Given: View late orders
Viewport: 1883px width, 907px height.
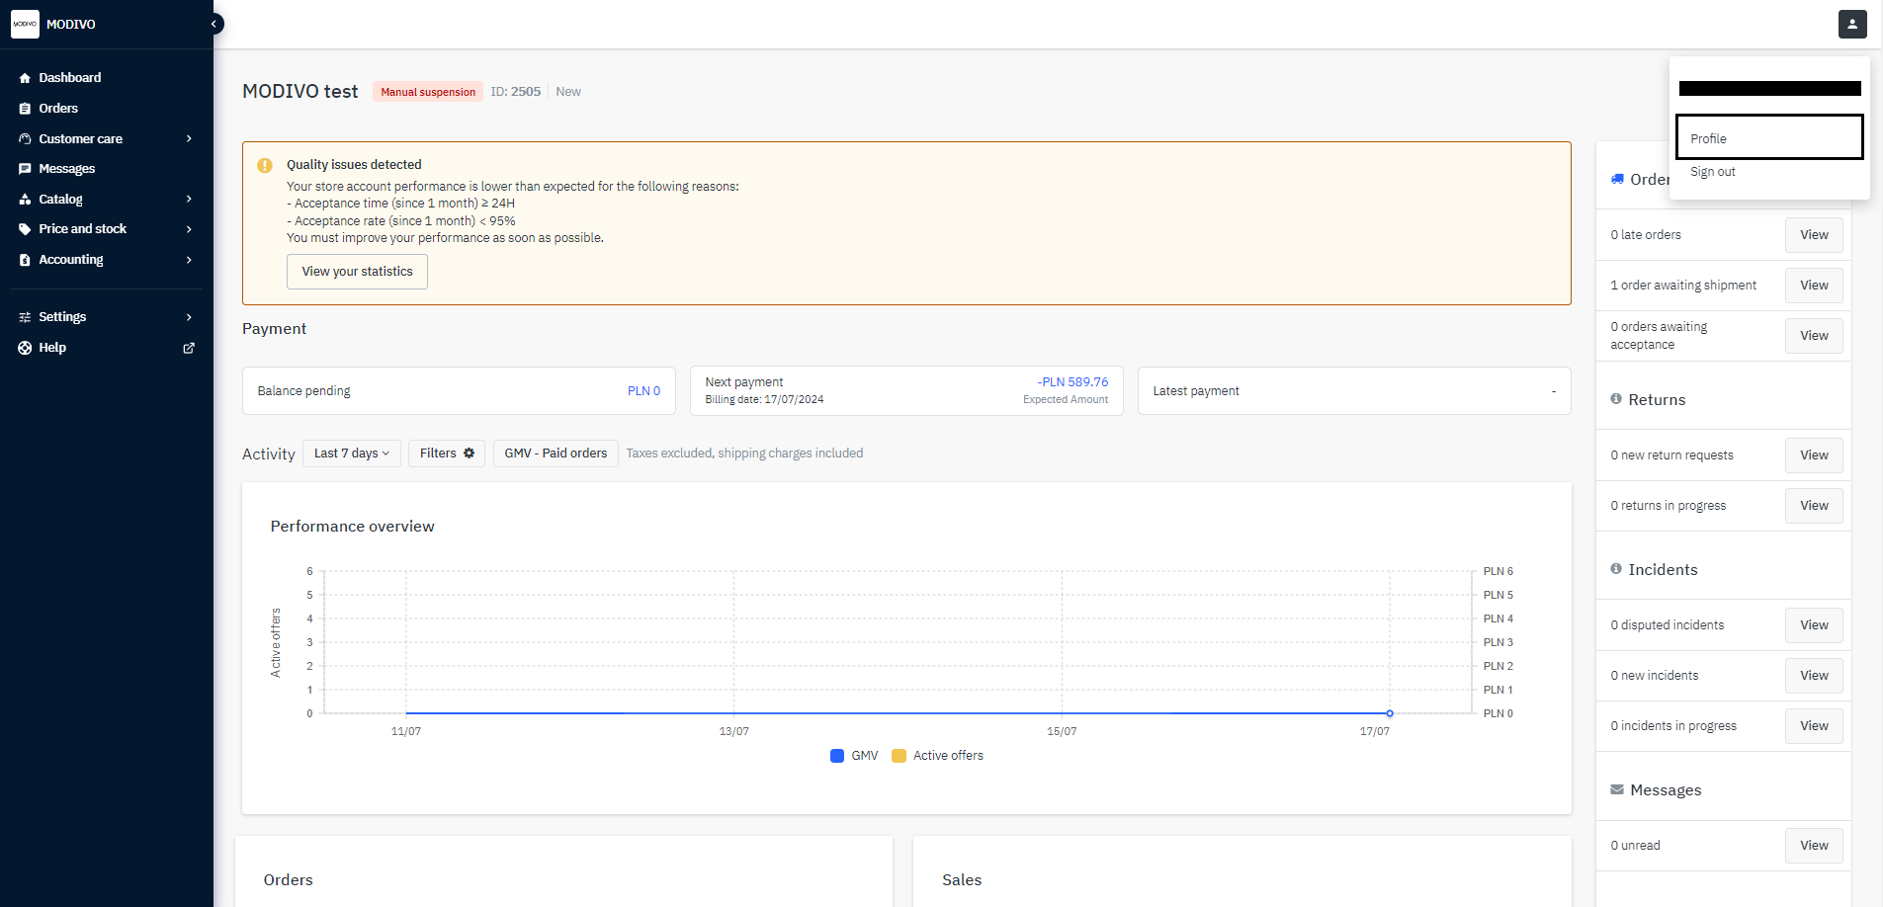Looking at the screenshot, I should [x=1814, y=235].
